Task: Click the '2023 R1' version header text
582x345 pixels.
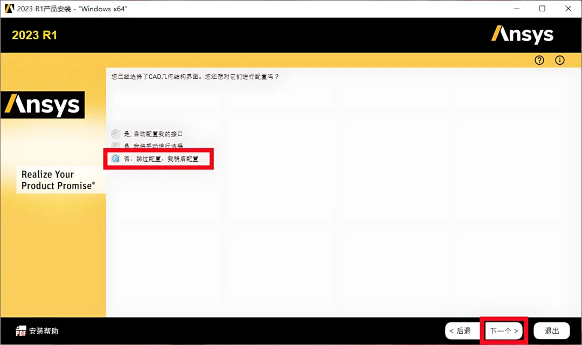Action: (x=34, y=35)
